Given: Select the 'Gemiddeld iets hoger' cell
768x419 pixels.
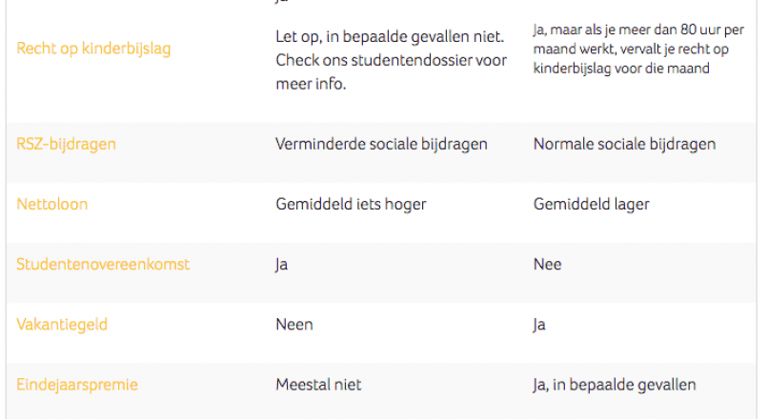Looking at the screenshot, I should tap(351, 204).
